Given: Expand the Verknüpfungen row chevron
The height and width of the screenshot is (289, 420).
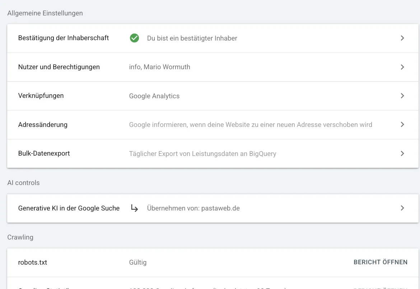Looking at the screenshot, I should [402, 96].
